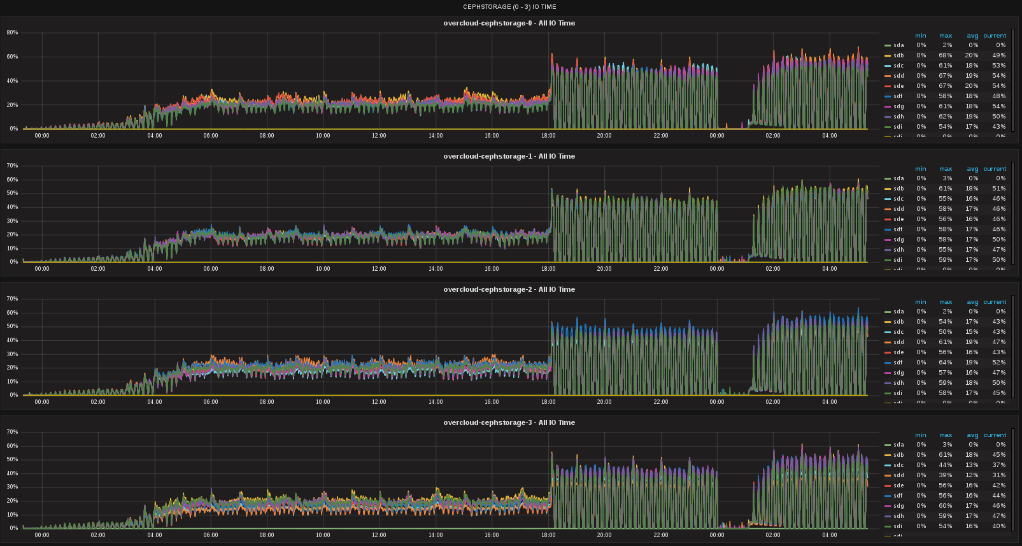Click sdg color swatch in cephstorage-2 legend
This screenshot has width=1022, height=546.
(888, 373)
